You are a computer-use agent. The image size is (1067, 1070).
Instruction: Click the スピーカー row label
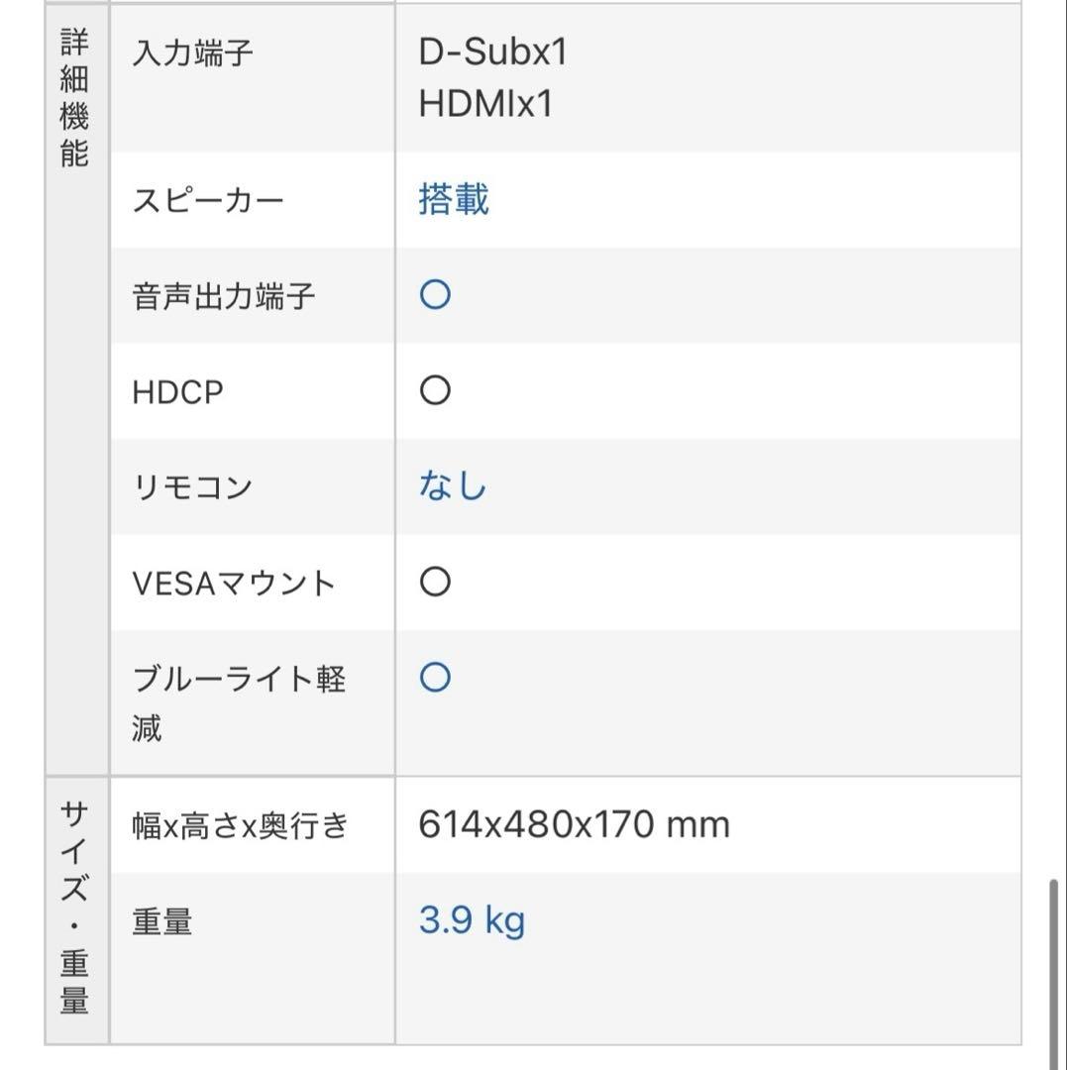(x=208, y=201)
